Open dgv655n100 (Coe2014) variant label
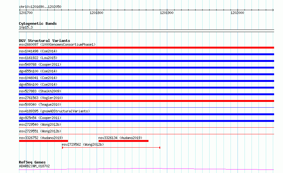Screen dimensions: 283x173 (38, 71)
